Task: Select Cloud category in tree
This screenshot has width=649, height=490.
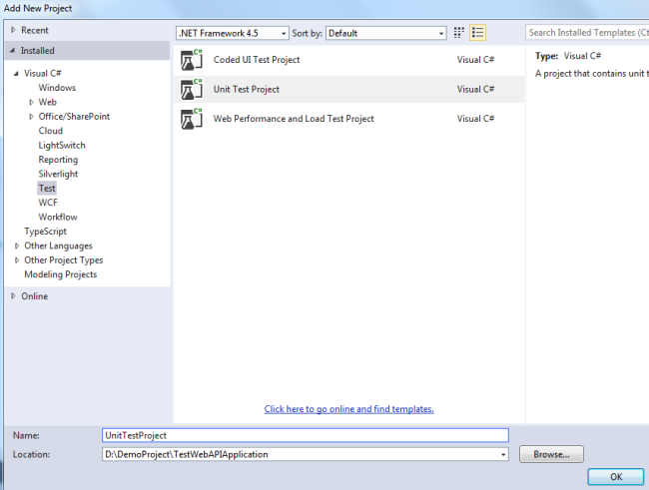Action: [x=51, y=131]
